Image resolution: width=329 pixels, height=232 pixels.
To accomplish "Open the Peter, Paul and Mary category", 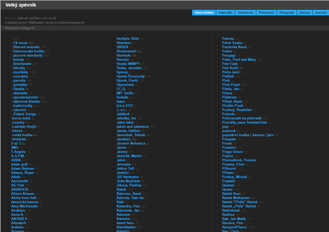I will point(239,60).
